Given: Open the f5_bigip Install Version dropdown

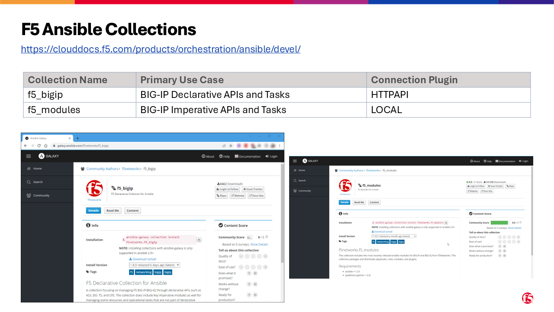Looking at the screenshot, I should pos(155,265).
